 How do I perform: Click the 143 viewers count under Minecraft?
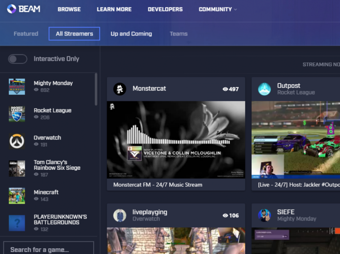[x=44, y=199]
